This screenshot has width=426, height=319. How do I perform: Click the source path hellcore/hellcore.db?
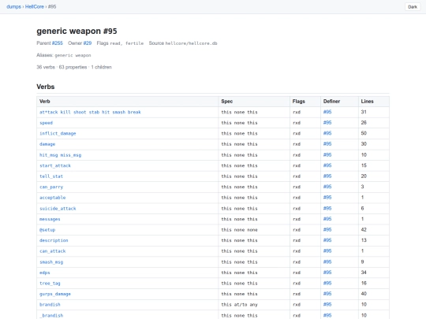pyautogui.click(x=191, y=43)
